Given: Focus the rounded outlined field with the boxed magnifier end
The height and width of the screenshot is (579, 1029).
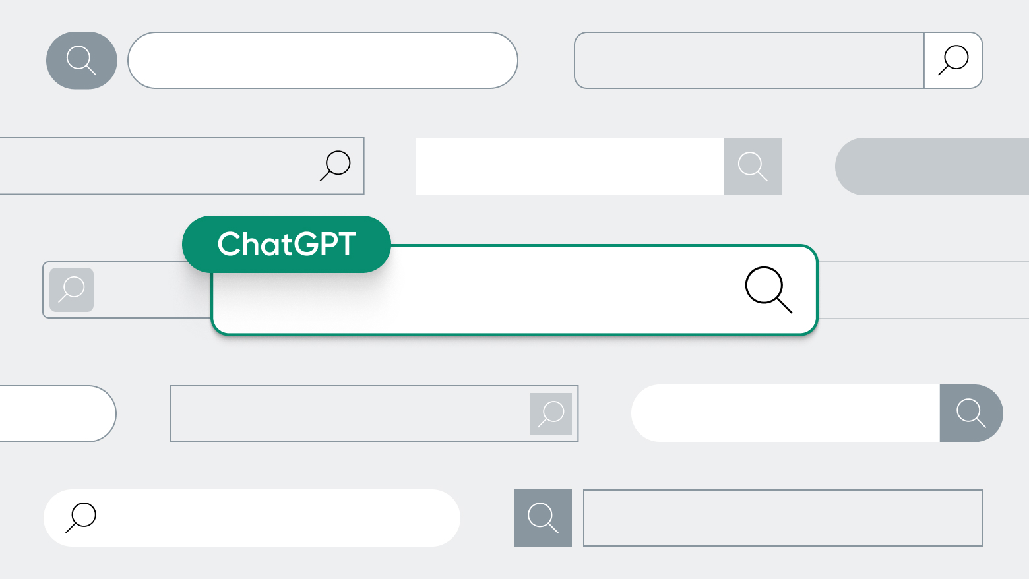Looking at the screenshot, I should pos(749,60).
